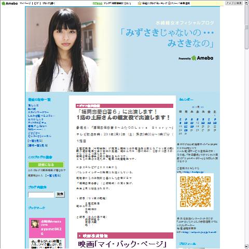Viewport: 249px width, 249px height.
Task: Click the scrollbar down arrow
Action: 246,246
